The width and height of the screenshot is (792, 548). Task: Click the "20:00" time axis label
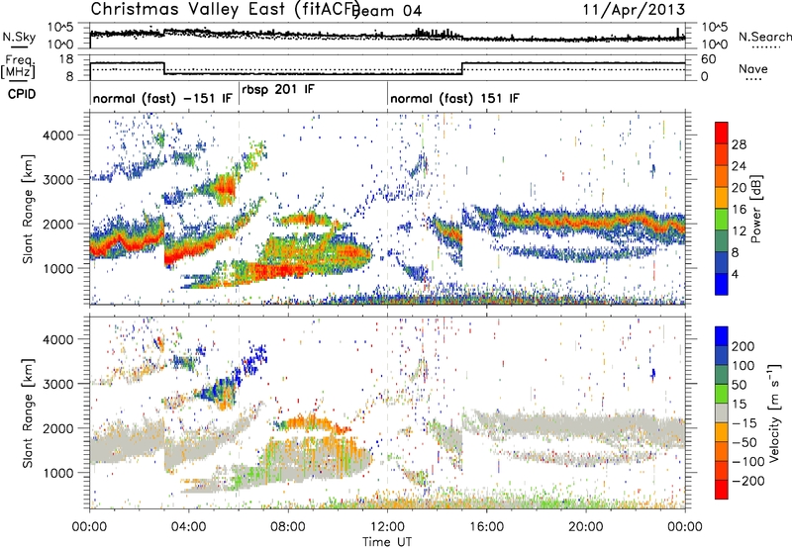click(x=586, y=527)
